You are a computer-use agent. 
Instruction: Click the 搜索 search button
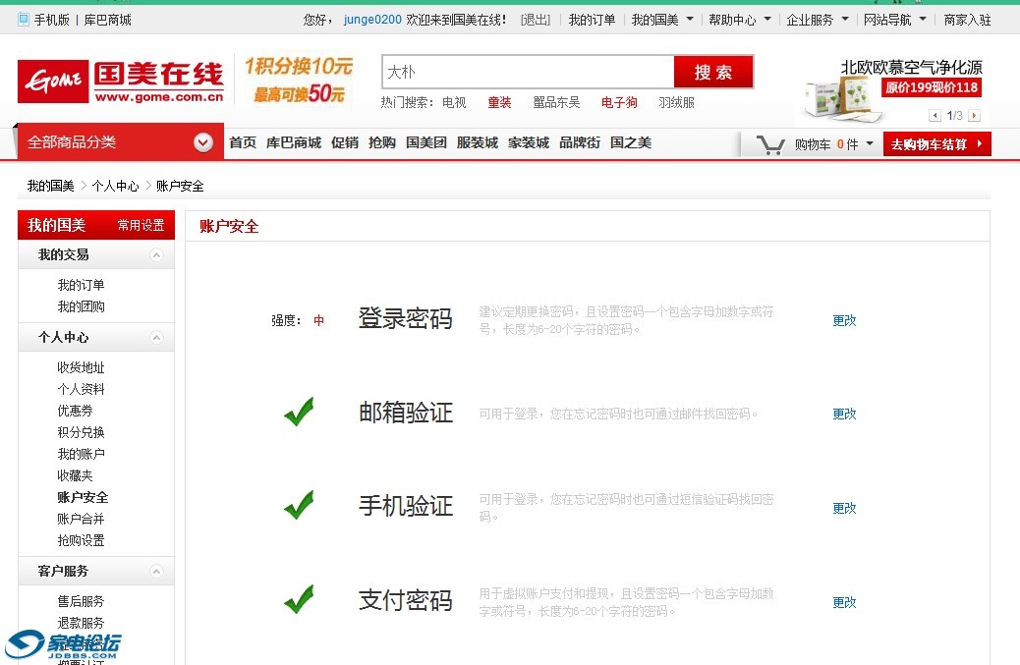point(713,72)
